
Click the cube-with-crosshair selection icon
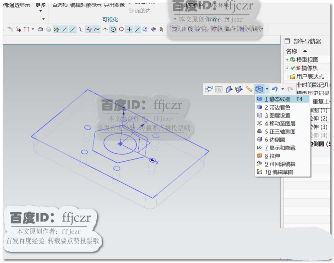(x=18, y=29)
